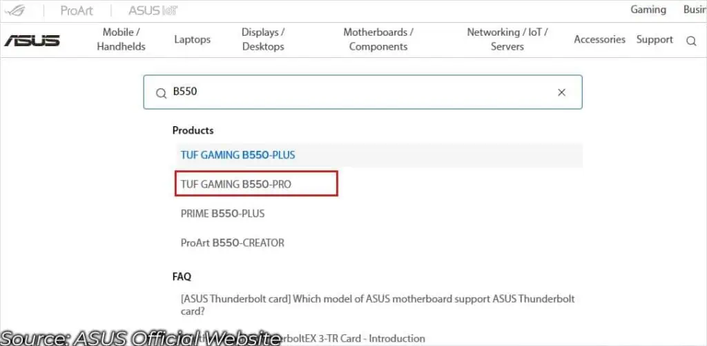The image size is (707, 346).
Task: Switch to the Gaming section
Action: [x=648, y=10]
